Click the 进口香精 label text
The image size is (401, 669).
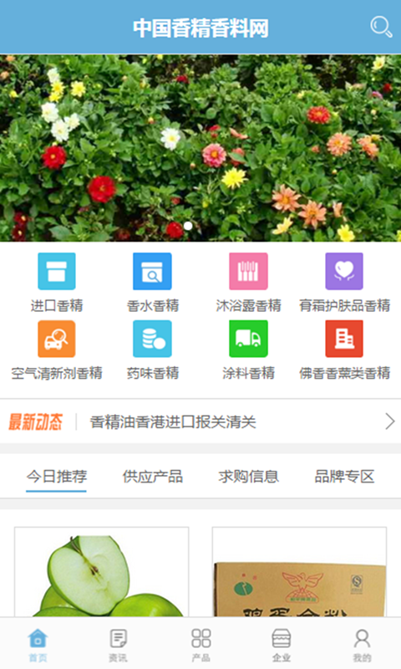[57, 305]
